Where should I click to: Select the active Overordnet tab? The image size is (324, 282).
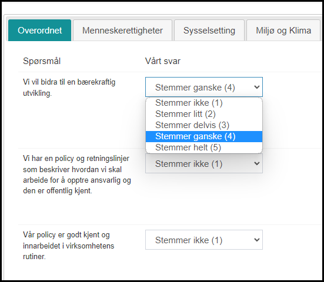click(x=39, y=31)
